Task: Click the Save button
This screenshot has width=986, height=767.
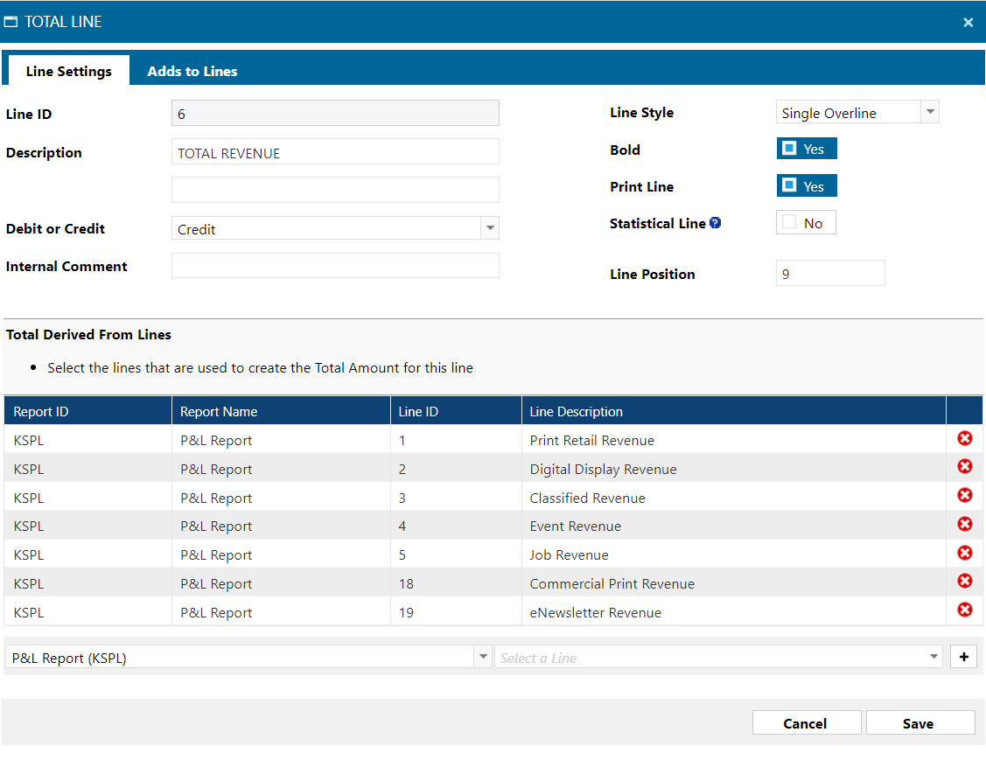Action: tap(919, 723)
